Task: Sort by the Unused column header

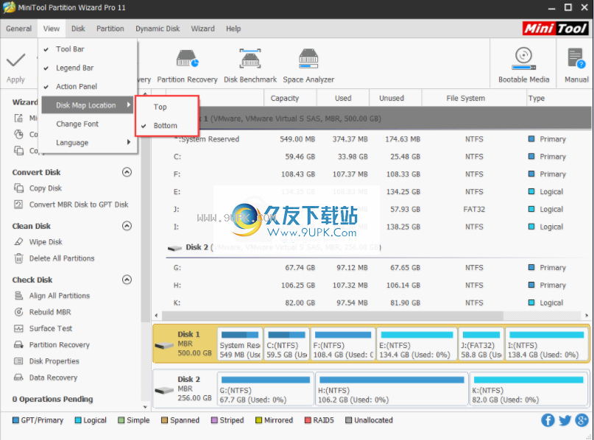Action: point(395,98)
